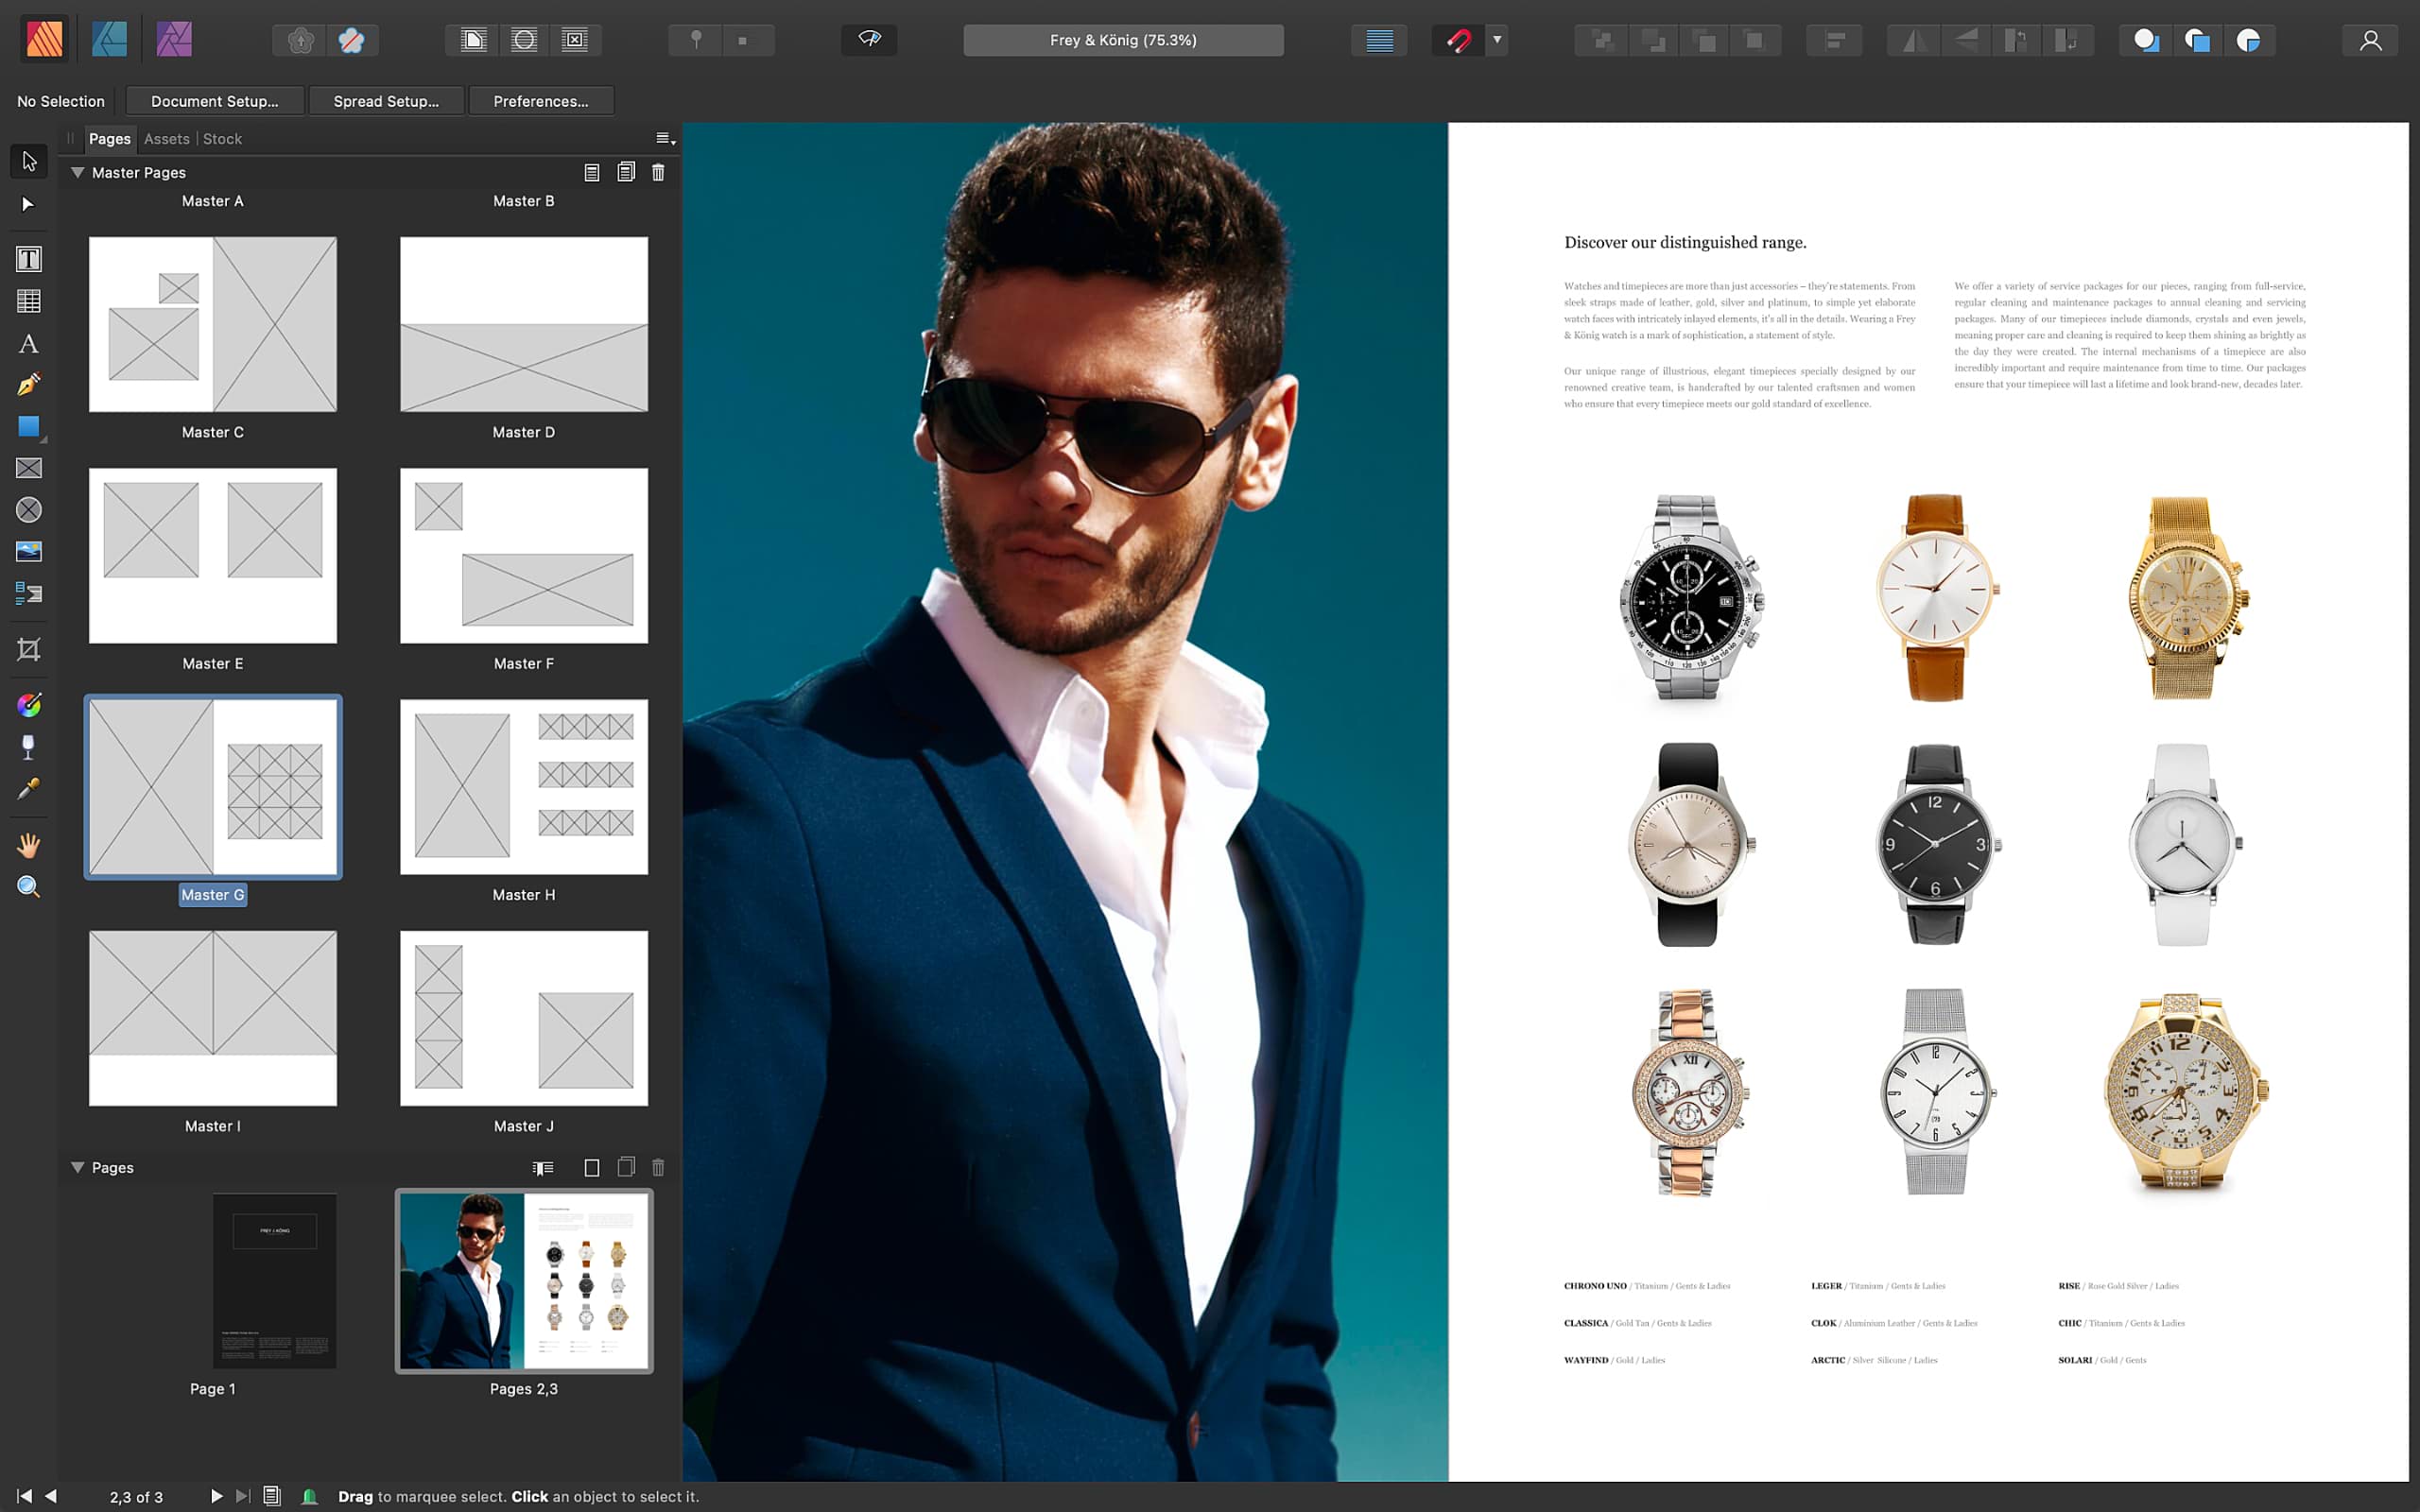Select the Frame Text tool
This screenshot has height=1512, width=2420.
[x=28, y=259]
